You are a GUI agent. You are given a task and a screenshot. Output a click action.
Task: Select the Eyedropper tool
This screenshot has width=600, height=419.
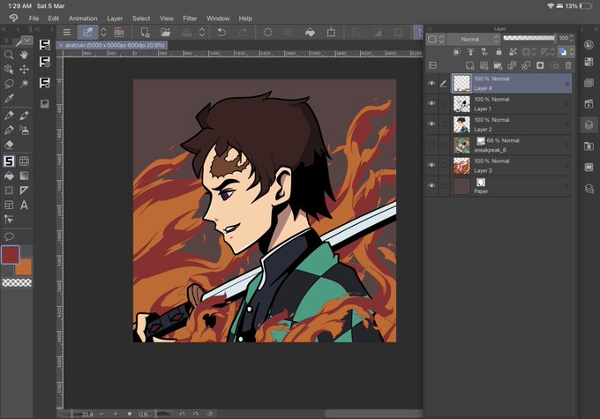tap(9, 98)
